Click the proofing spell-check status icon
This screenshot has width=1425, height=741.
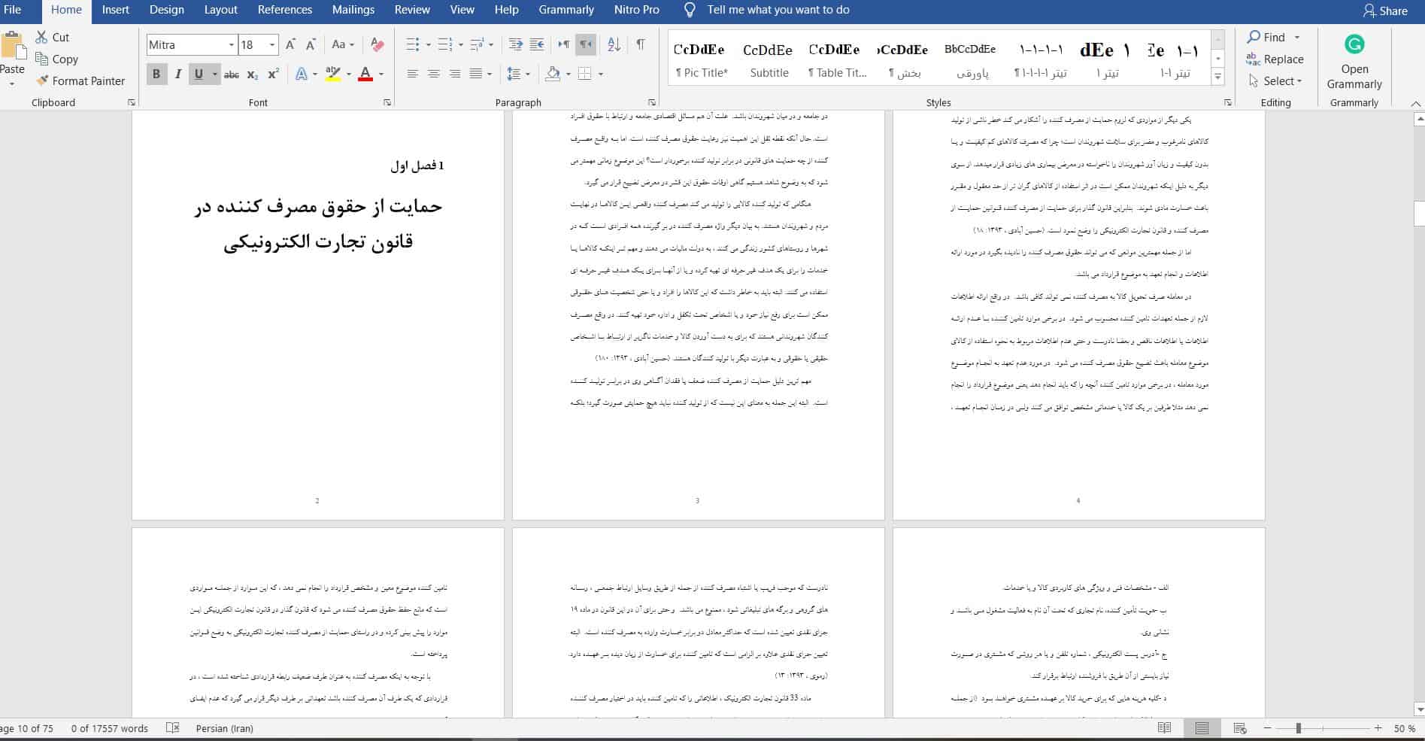point(172,728)
